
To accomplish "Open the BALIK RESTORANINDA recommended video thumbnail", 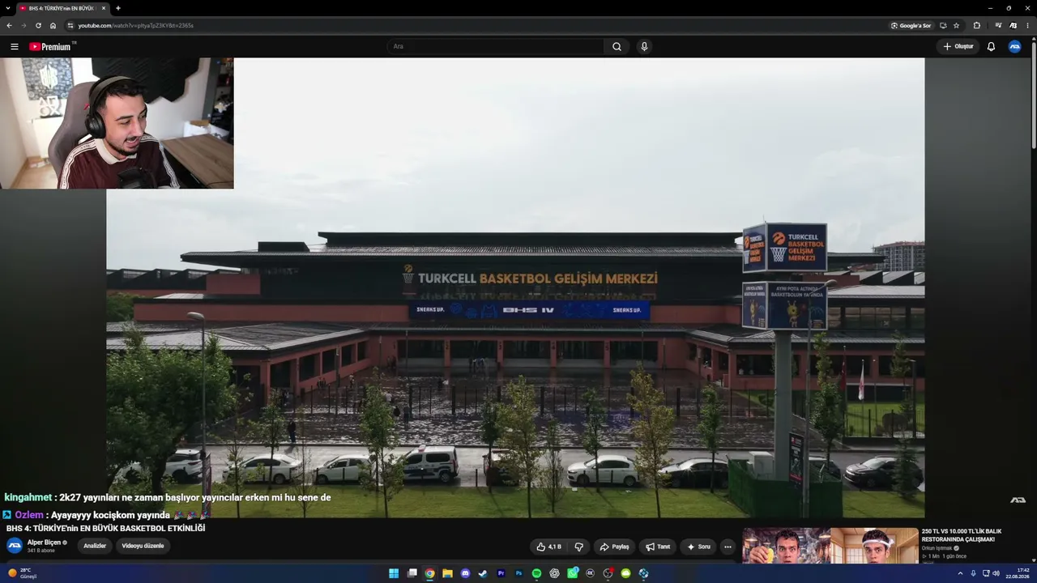I will tap(830, 546).
